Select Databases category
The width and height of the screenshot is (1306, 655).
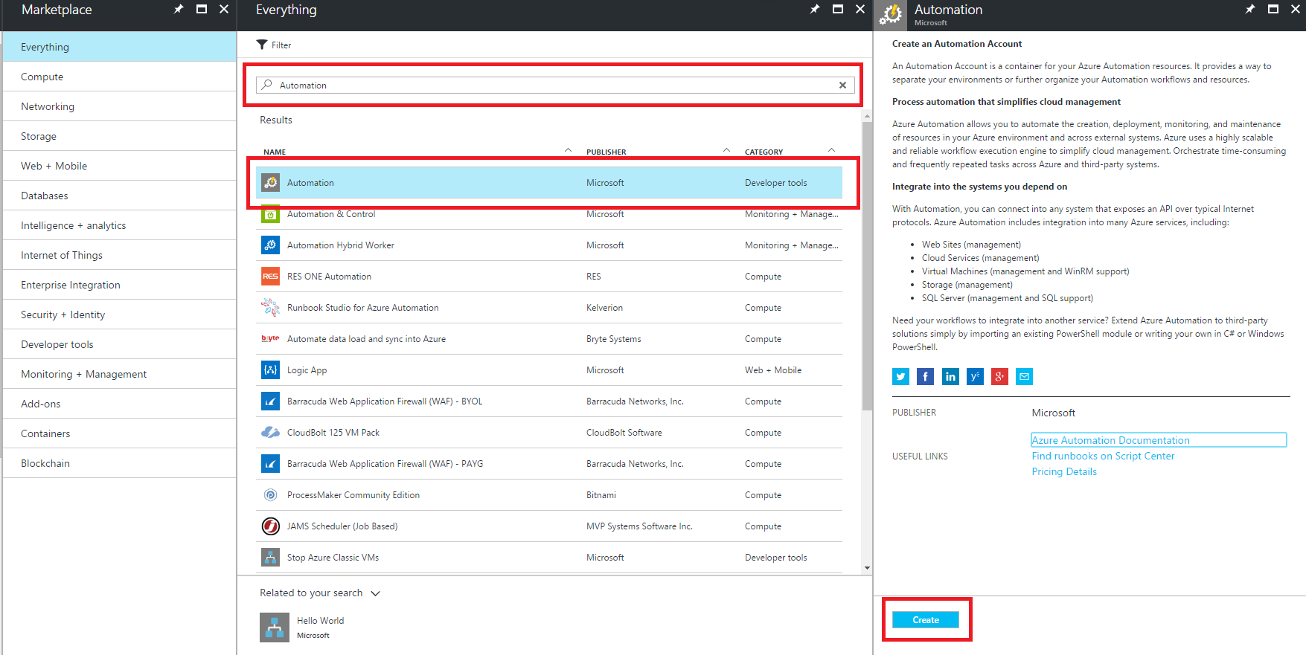[120, 196]
